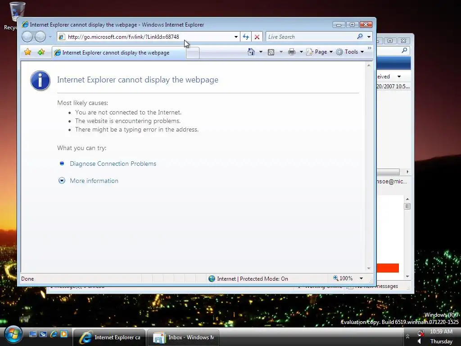Click the 10:59 AM taskbar clock
Screen dimensions: 461x346
coord(441,332)
